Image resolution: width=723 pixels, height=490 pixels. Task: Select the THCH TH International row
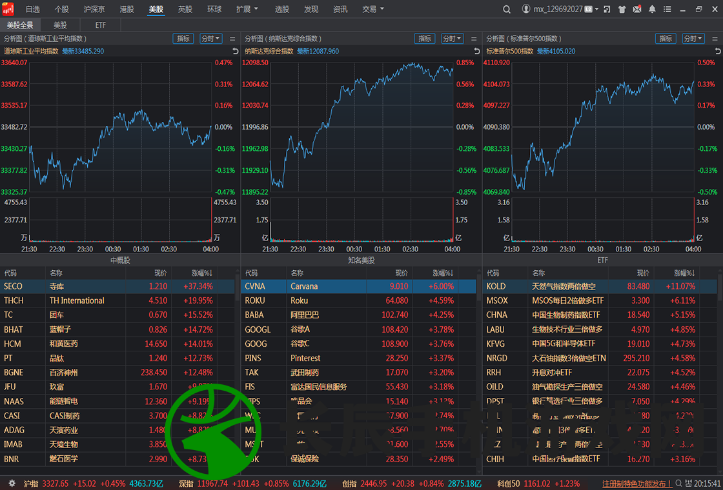click(x=117, y=300)
